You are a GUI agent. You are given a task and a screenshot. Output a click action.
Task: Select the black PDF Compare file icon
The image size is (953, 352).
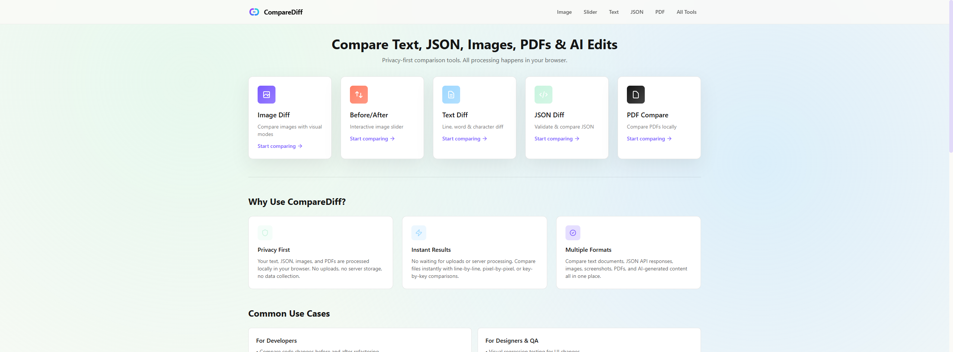click(x=636, y=95)
